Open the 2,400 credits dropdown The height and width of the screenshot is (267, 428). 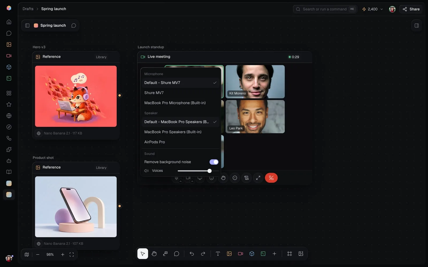[x=372, y=9]
